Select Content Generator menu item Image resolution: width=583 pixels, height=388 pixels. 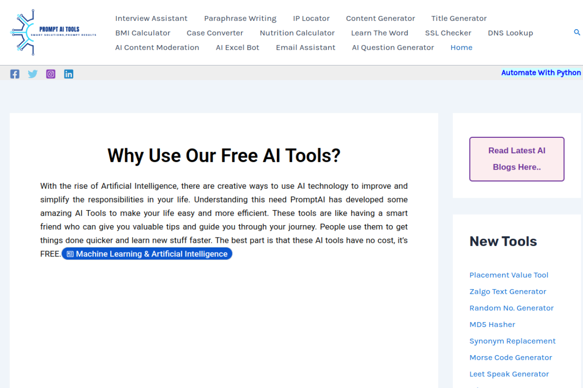pyautogui.click(x=380, y=18)
